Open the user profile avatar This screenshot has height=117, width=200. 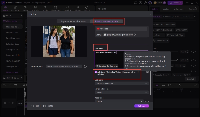pyautogui.click(x=150, y=3)
